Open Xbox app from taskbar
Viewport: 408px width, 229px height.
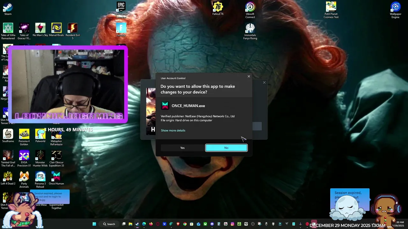click(205, 224)
